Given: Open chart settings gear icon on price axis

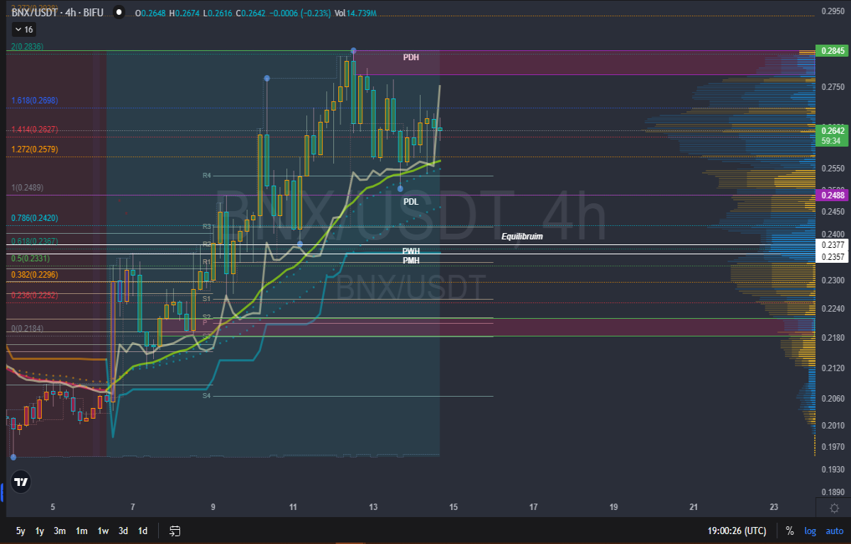Looking at the screenshot, I should click(834, 508).
